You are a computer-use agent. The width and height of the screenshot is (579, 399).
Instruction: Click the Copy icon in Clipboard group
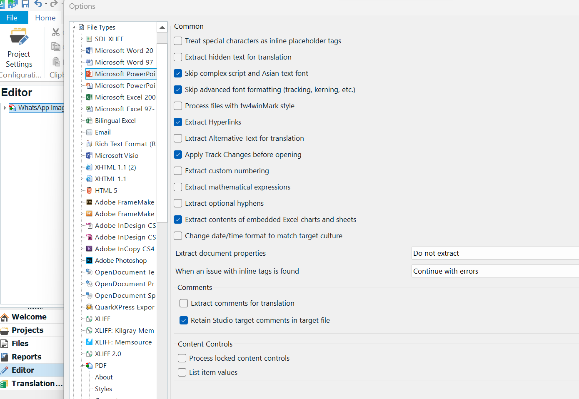pos(56,47)
